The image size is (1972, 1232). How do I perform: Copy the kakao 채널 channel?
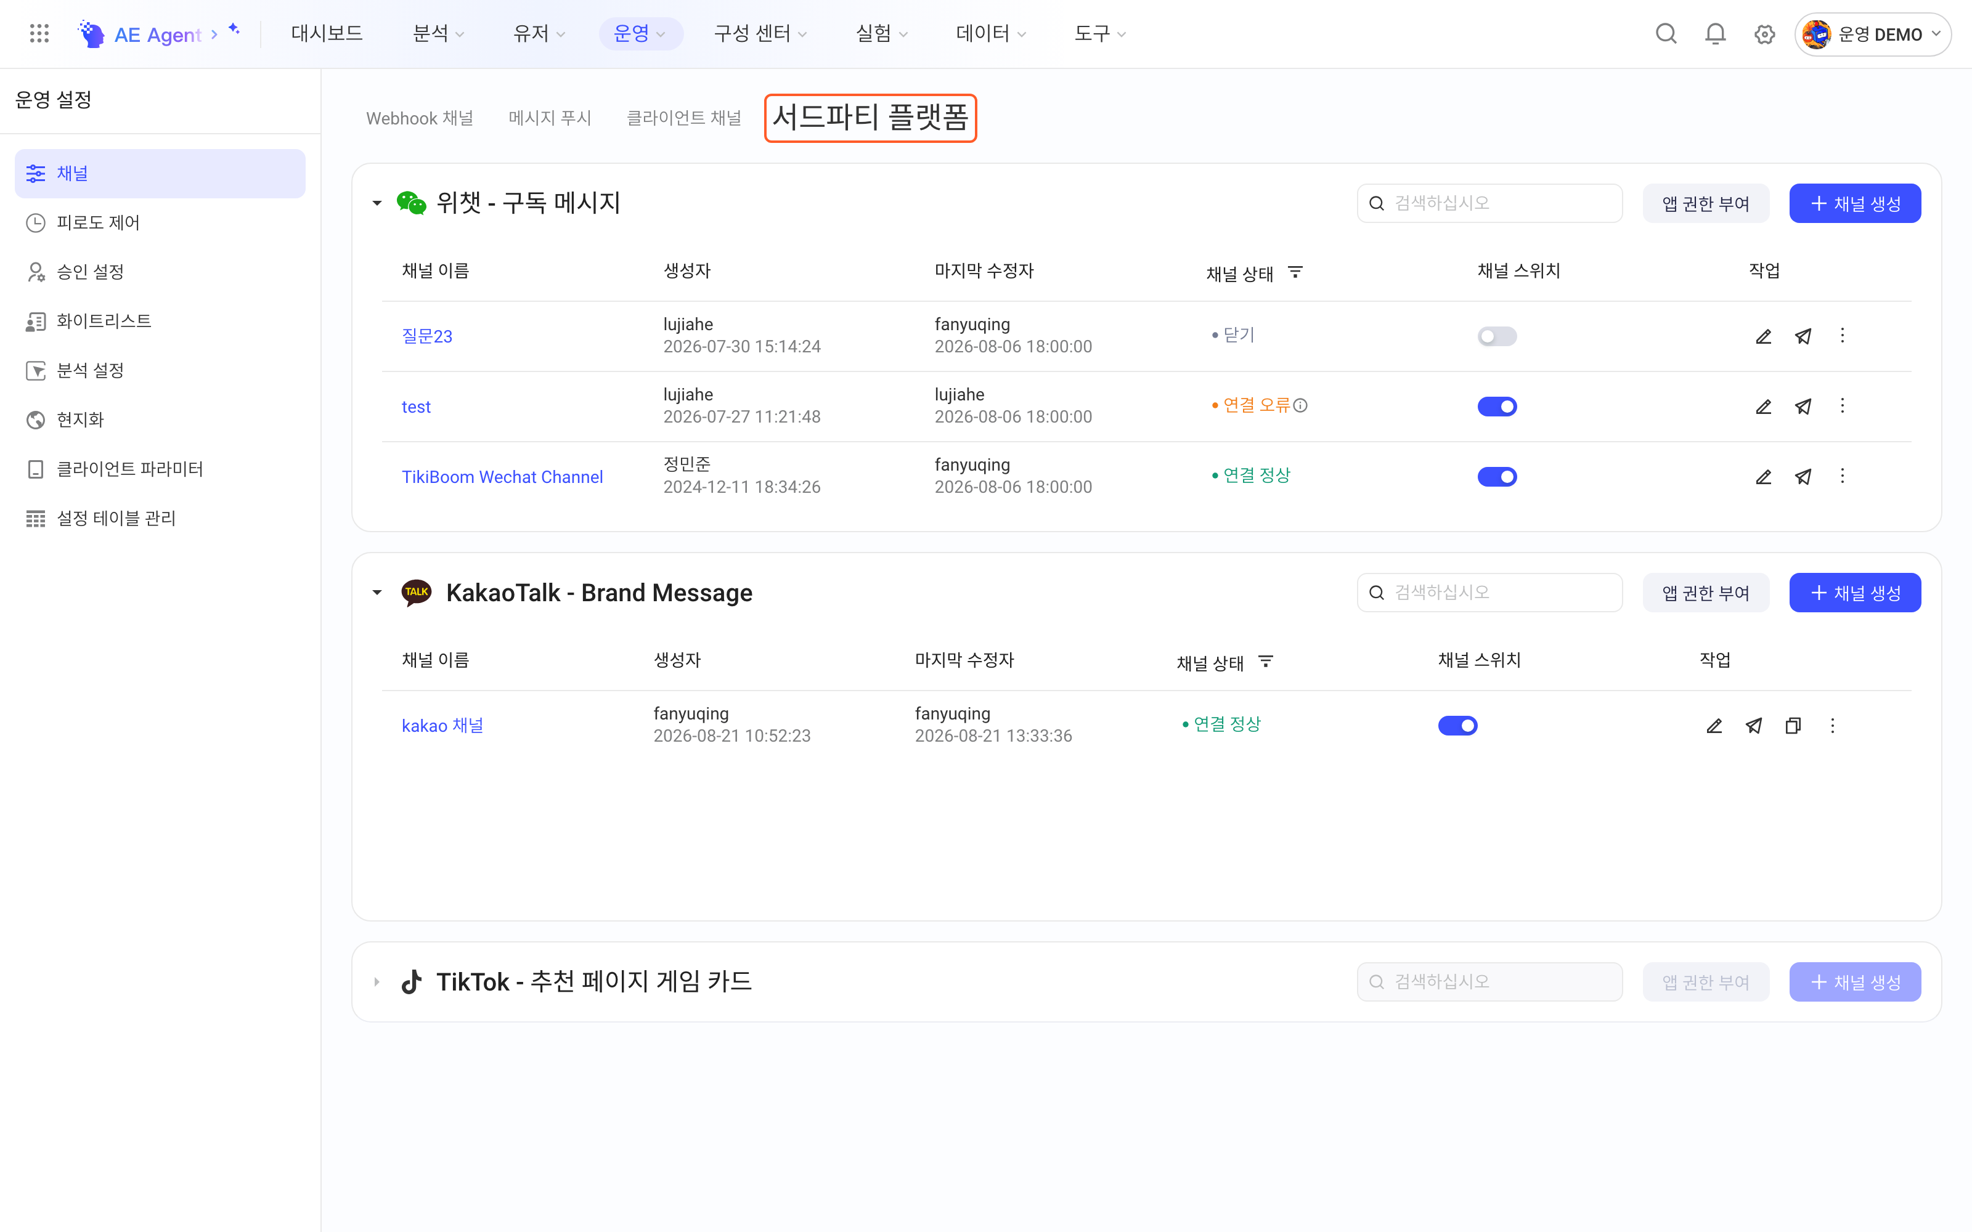tap(1793, 725)
